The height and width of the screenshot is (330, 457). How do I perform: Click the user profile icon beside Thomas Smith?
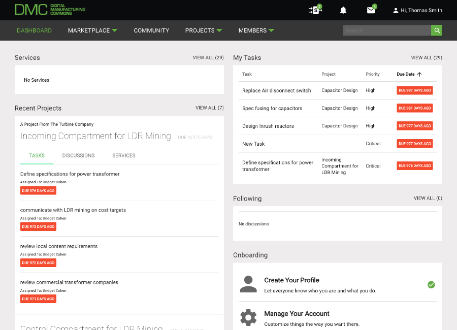396,11
